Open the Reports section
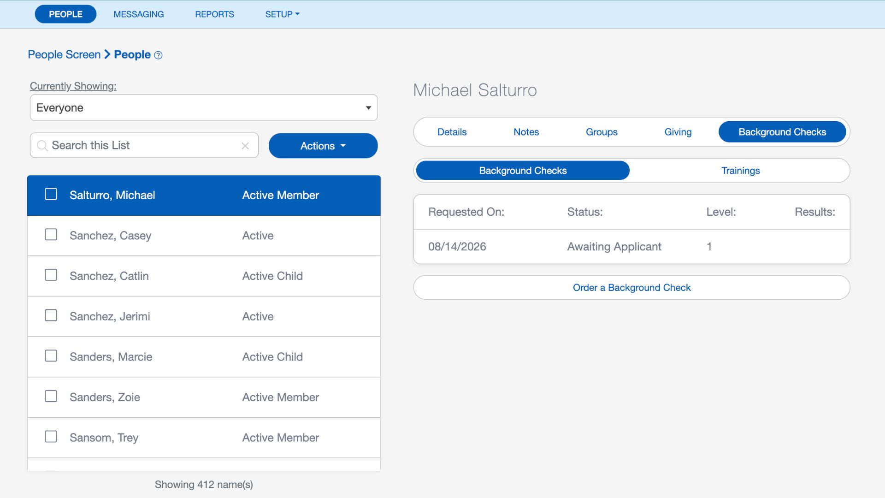Screen dimensions: 885x498 [x=214, y=14]
